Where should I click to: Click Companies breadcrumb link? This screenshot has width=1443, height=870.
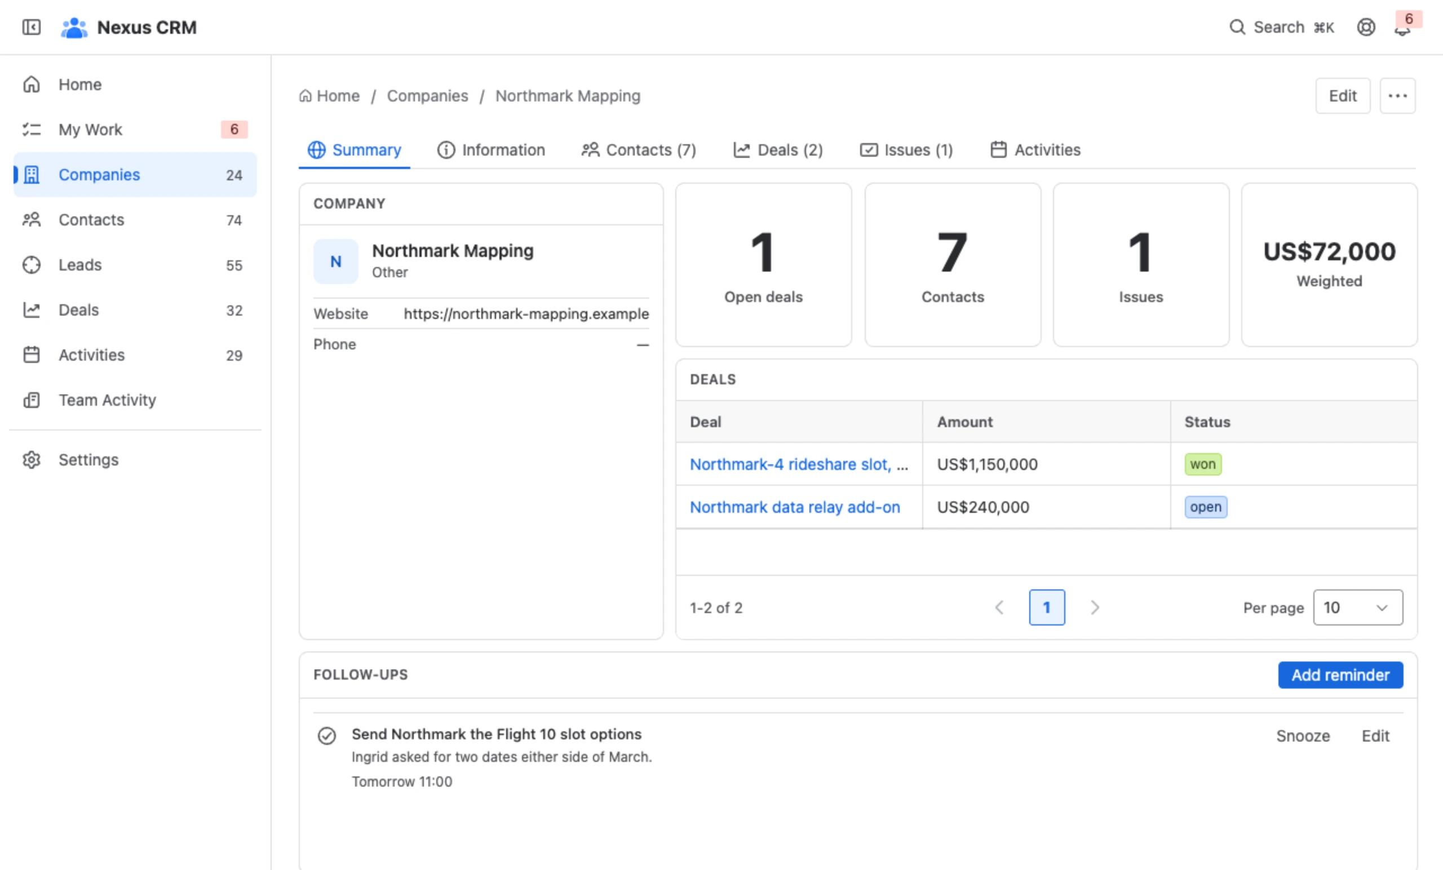pyautogui.click(x=427, y=95)
